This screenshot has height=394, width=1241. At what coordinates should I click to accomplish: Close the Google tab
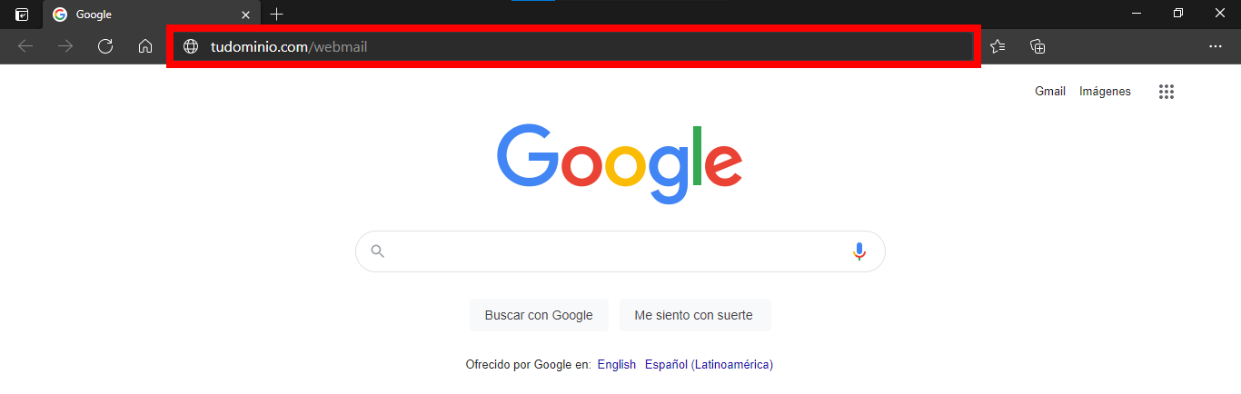tap(245, 15)
